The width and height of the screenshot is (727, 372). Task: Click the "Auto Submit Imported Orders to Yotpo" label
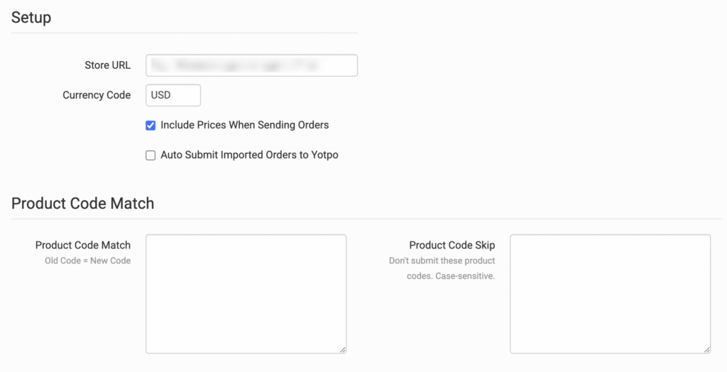pyautogui.click(x=249, y=155)
